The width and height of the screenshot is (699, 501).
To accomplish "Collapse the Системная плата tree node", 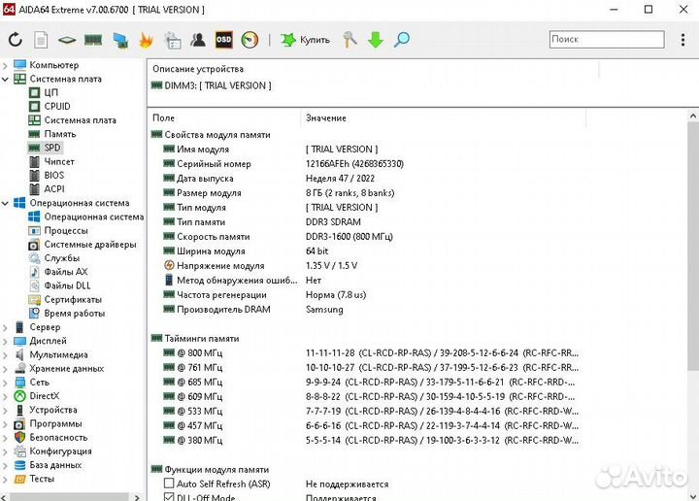I will (6, 80).
